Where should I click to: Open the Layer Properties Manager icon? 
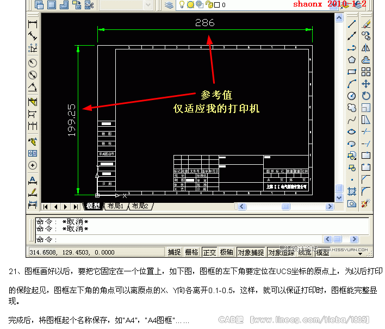169,5
